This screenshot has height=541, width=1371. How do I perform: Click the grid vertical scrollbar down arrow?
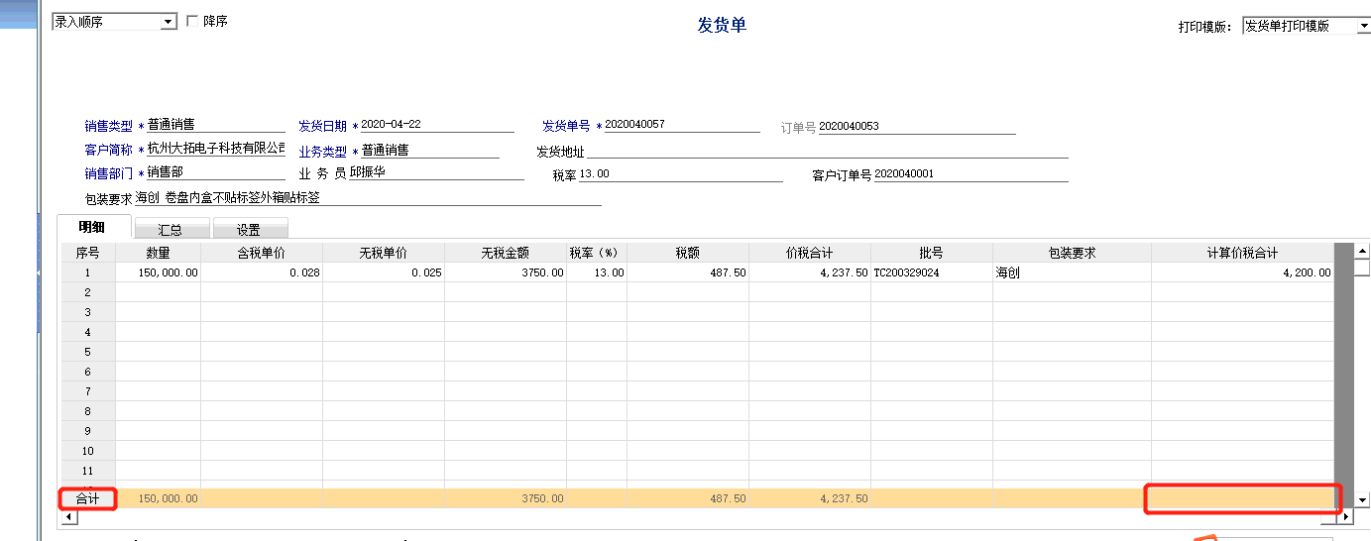[1362, 500]
